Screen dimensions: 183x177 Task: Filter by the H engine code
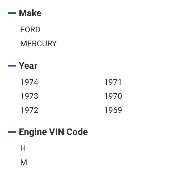point(23,148)
